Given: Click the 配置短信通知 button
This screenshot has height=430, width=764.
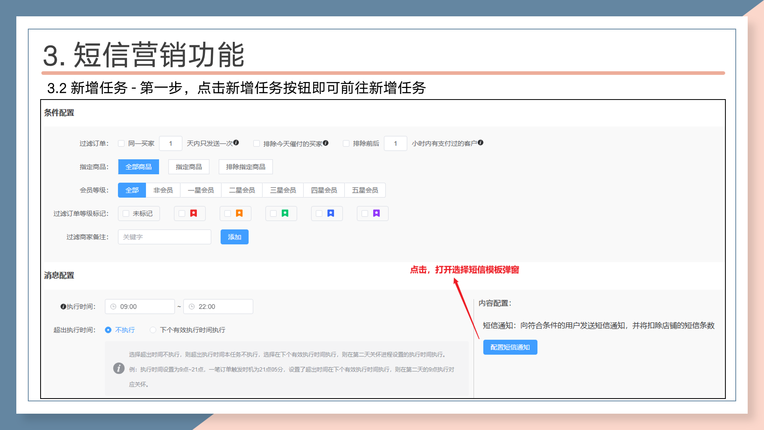Looking at the screenshot, I should 510,347.
